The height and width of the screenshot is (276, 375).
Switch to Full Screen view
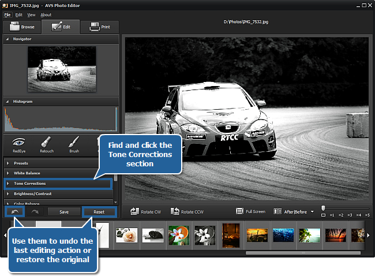pyautogui.click(x=250, y=211)
